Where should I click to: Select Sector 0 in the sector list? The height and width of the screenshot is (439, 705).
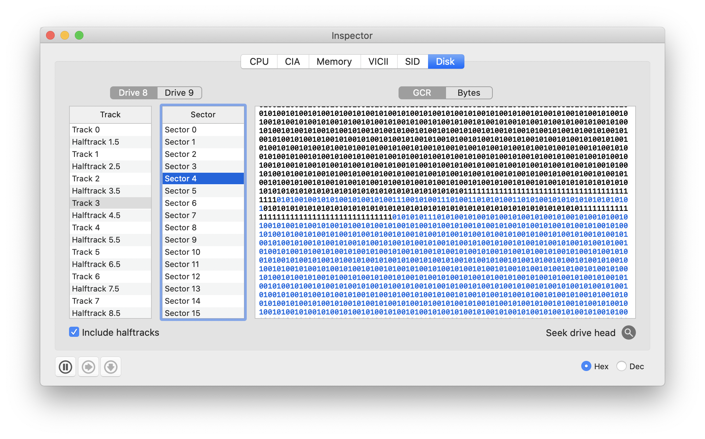point(203,130)
